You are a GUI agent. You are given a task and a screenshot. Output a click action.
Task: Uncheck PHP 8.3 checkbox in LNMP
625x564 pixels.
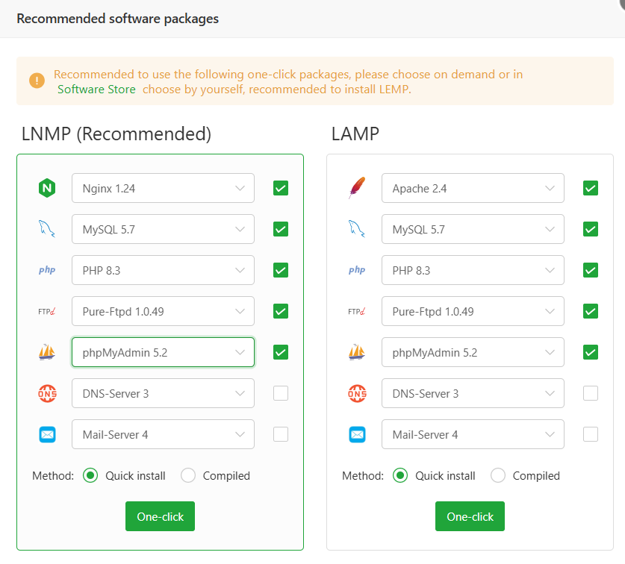(x=281, y=270)
